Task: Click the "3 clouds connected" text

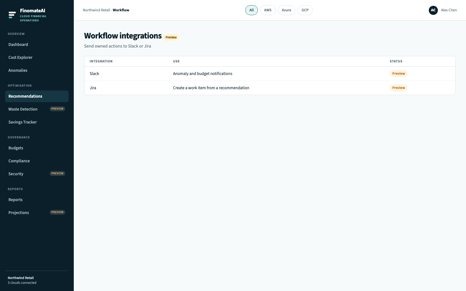Action: click(22, 283)
